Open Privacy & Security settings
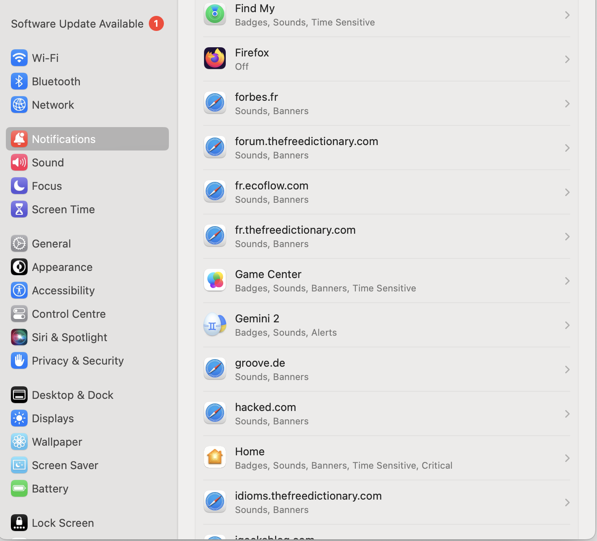The width and height of the screenshot is (597, 541). pyautogui.click(x=87, y=360)
